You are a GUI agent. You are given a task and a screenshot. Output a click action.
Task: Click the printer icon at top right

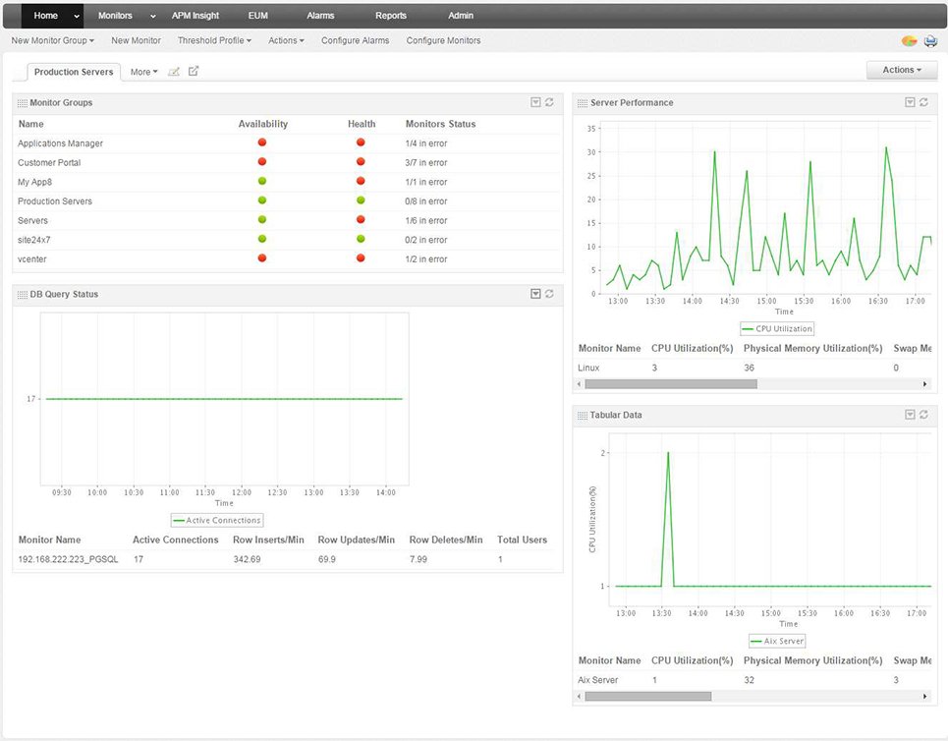pos(930,40)
